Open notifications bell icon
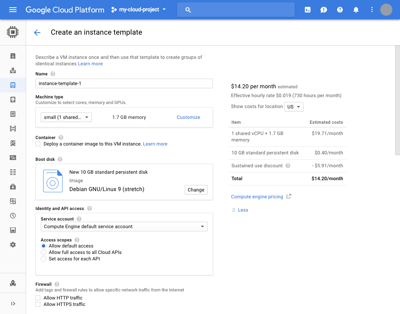Viewport: 400px width, 314px height. 356,10
